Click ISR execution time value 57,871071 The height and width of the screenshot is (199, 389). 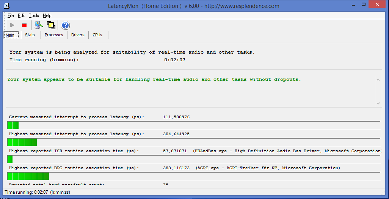point(175,151)
